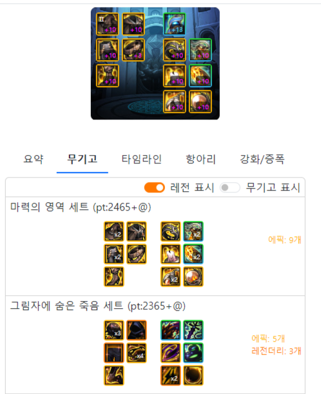Click the x4 belt icon in shadow set
Viewport: 321px width, 394px height.
tap(137, 353)
